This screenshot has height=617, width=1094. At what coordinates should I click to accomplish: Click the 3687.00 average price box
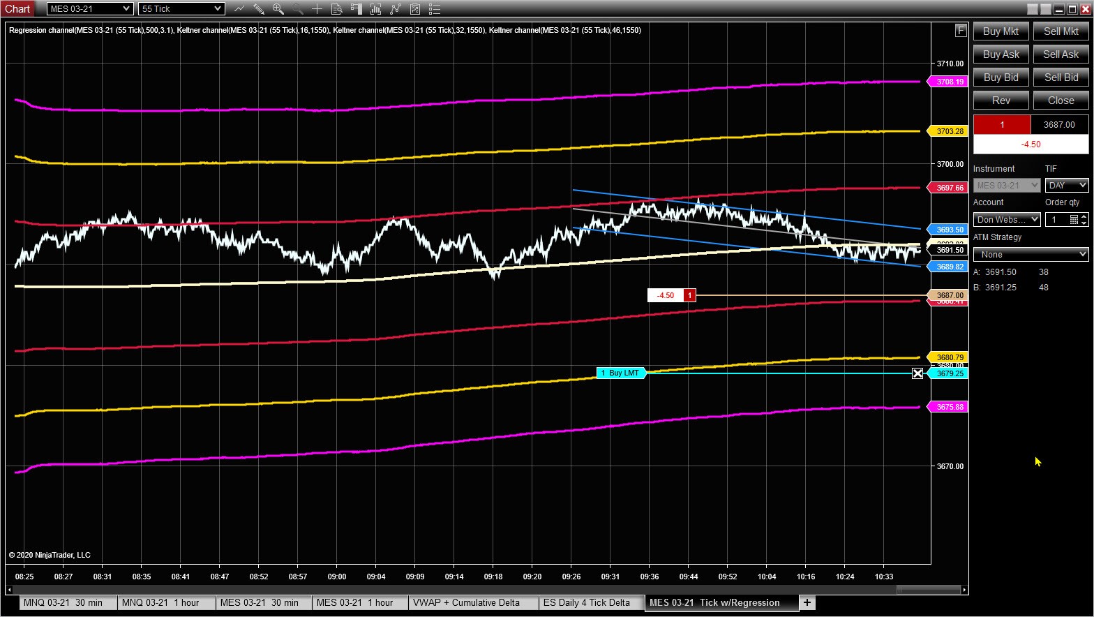[x=1059, y=125]
